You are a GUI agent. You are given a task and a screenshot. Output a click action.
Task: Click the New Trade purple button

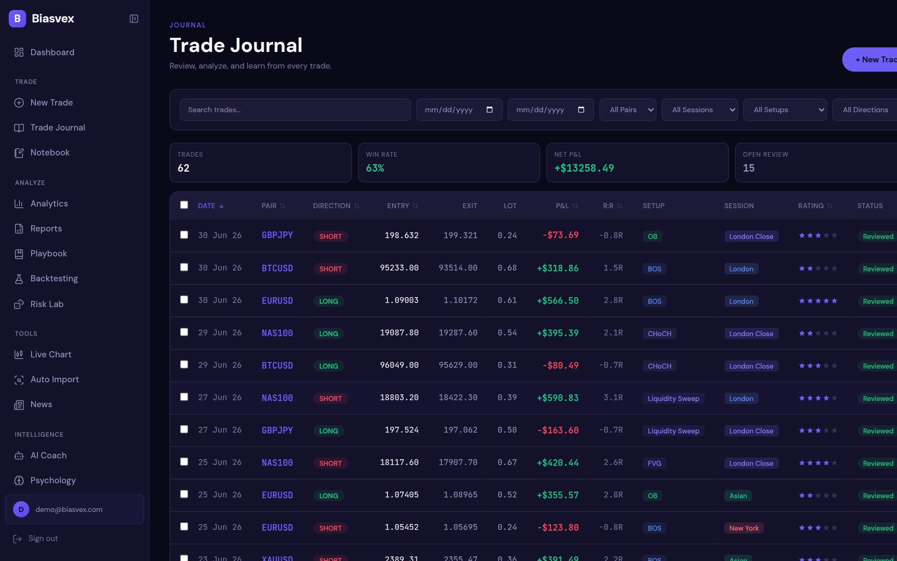click(x=870, y=59)
